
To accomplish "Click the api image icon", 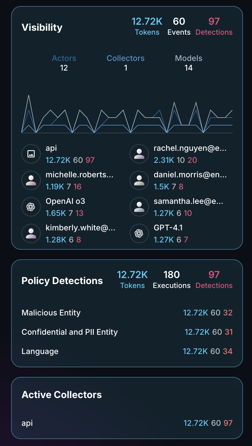I will click(x=31, y=154).
